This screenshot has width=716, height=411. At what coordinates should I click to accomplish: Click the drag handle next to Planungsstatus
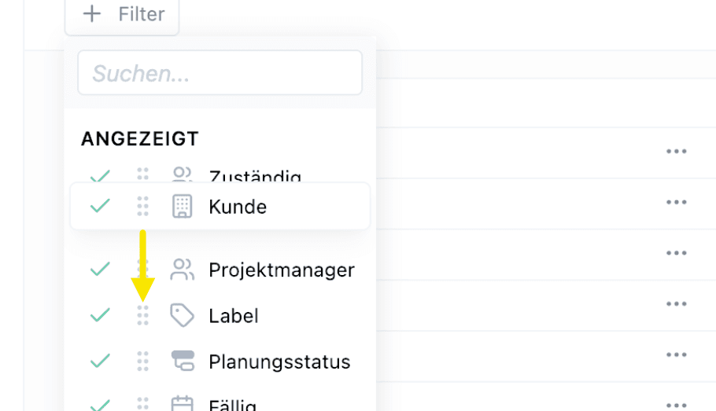pyautogui.click(x=143, y=361)
